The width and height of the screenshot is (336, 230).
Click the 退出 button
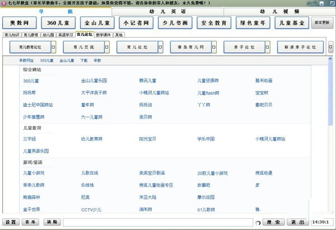pos(298,222)
